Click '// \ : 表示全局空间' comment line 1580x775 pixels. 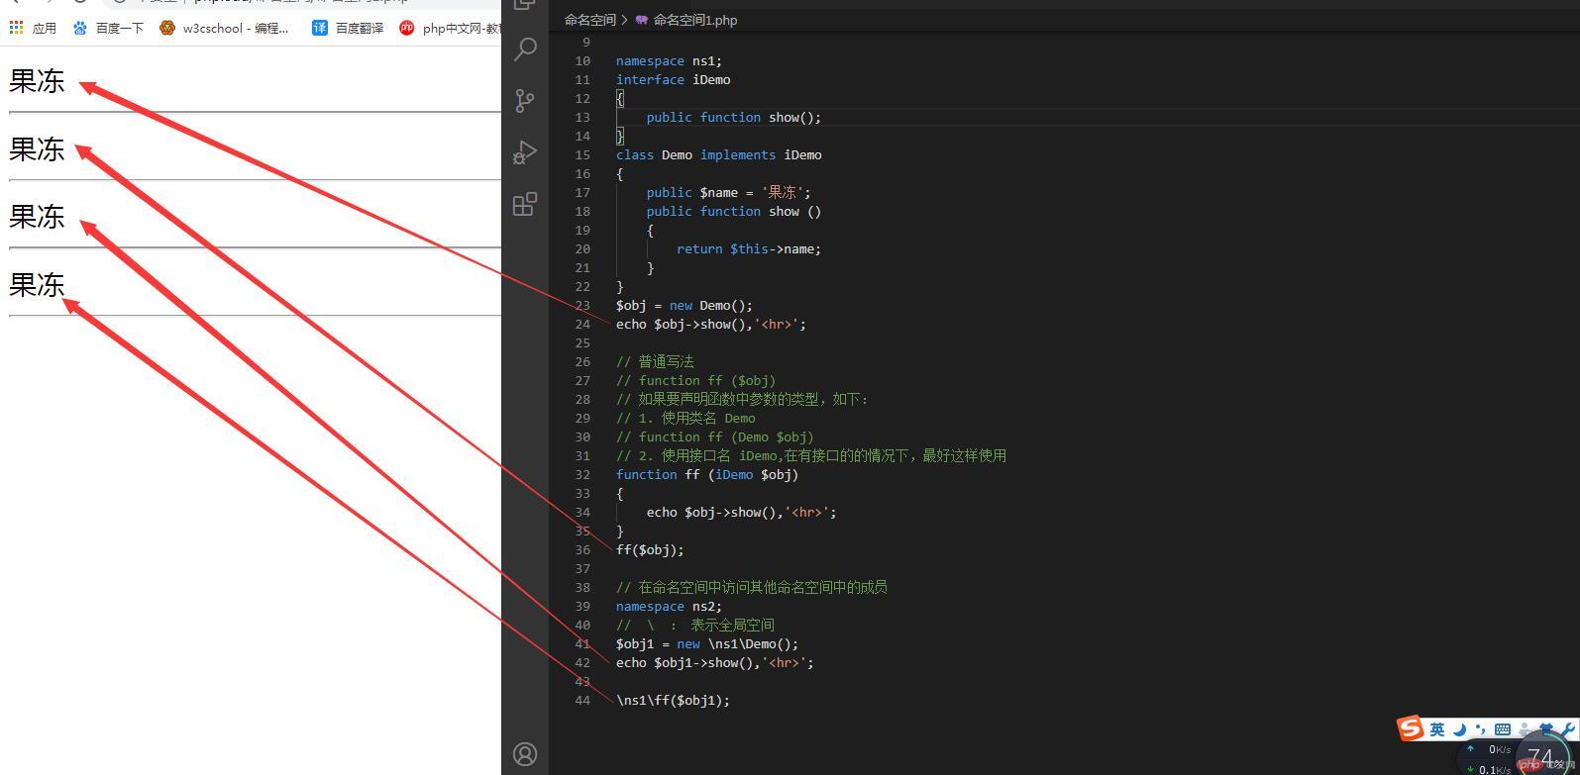(x=695, y=625)
